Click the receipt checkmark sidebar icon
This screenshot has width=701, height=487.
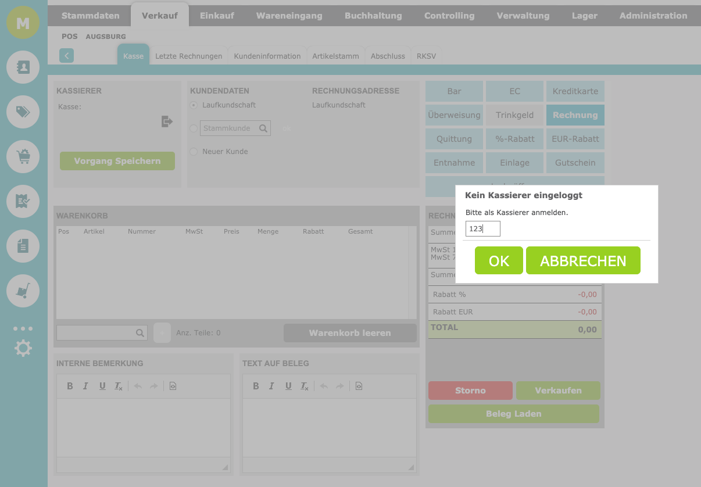(23, 201)
